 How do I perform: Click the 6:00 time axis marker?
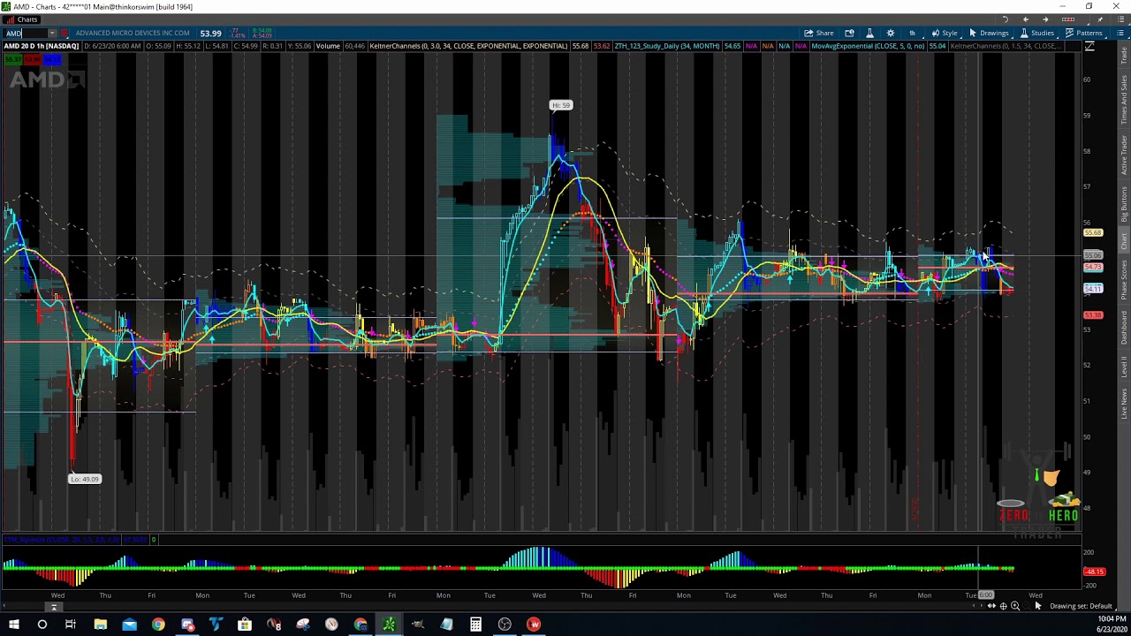pos(986,595)
